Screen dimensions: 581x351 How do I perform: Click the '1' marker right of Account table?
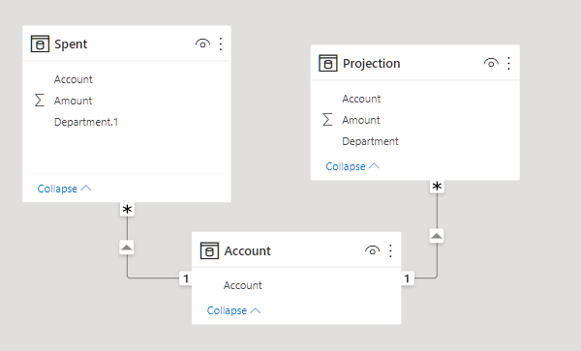coord(407,278)
